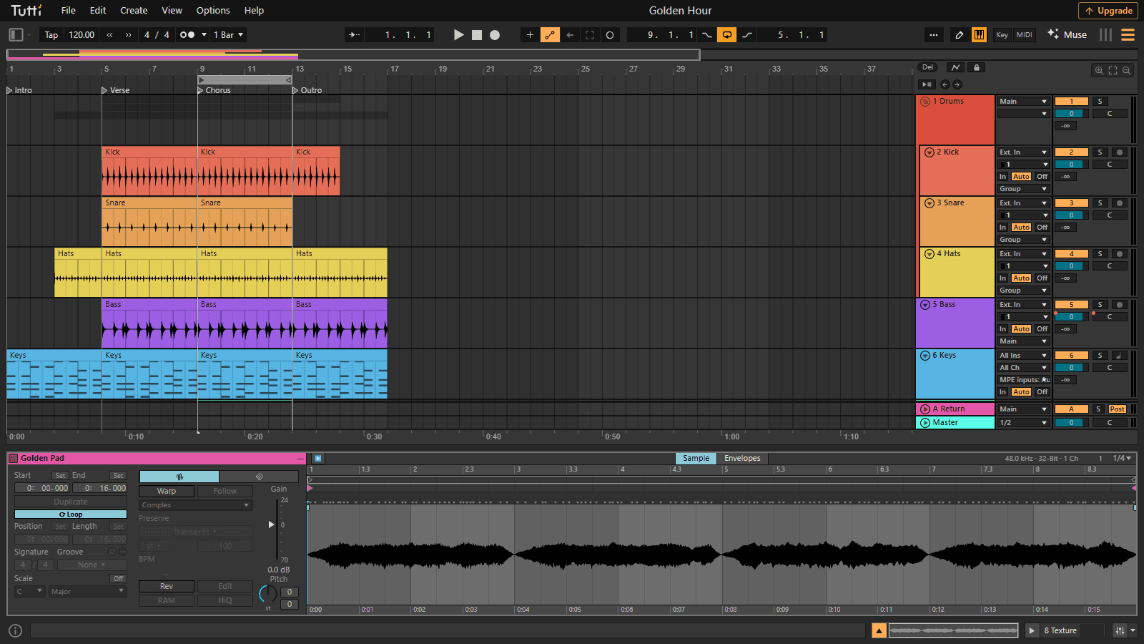Click the Stop transport button
Screen dimensions: 1144x644
[x=477, y=34]
